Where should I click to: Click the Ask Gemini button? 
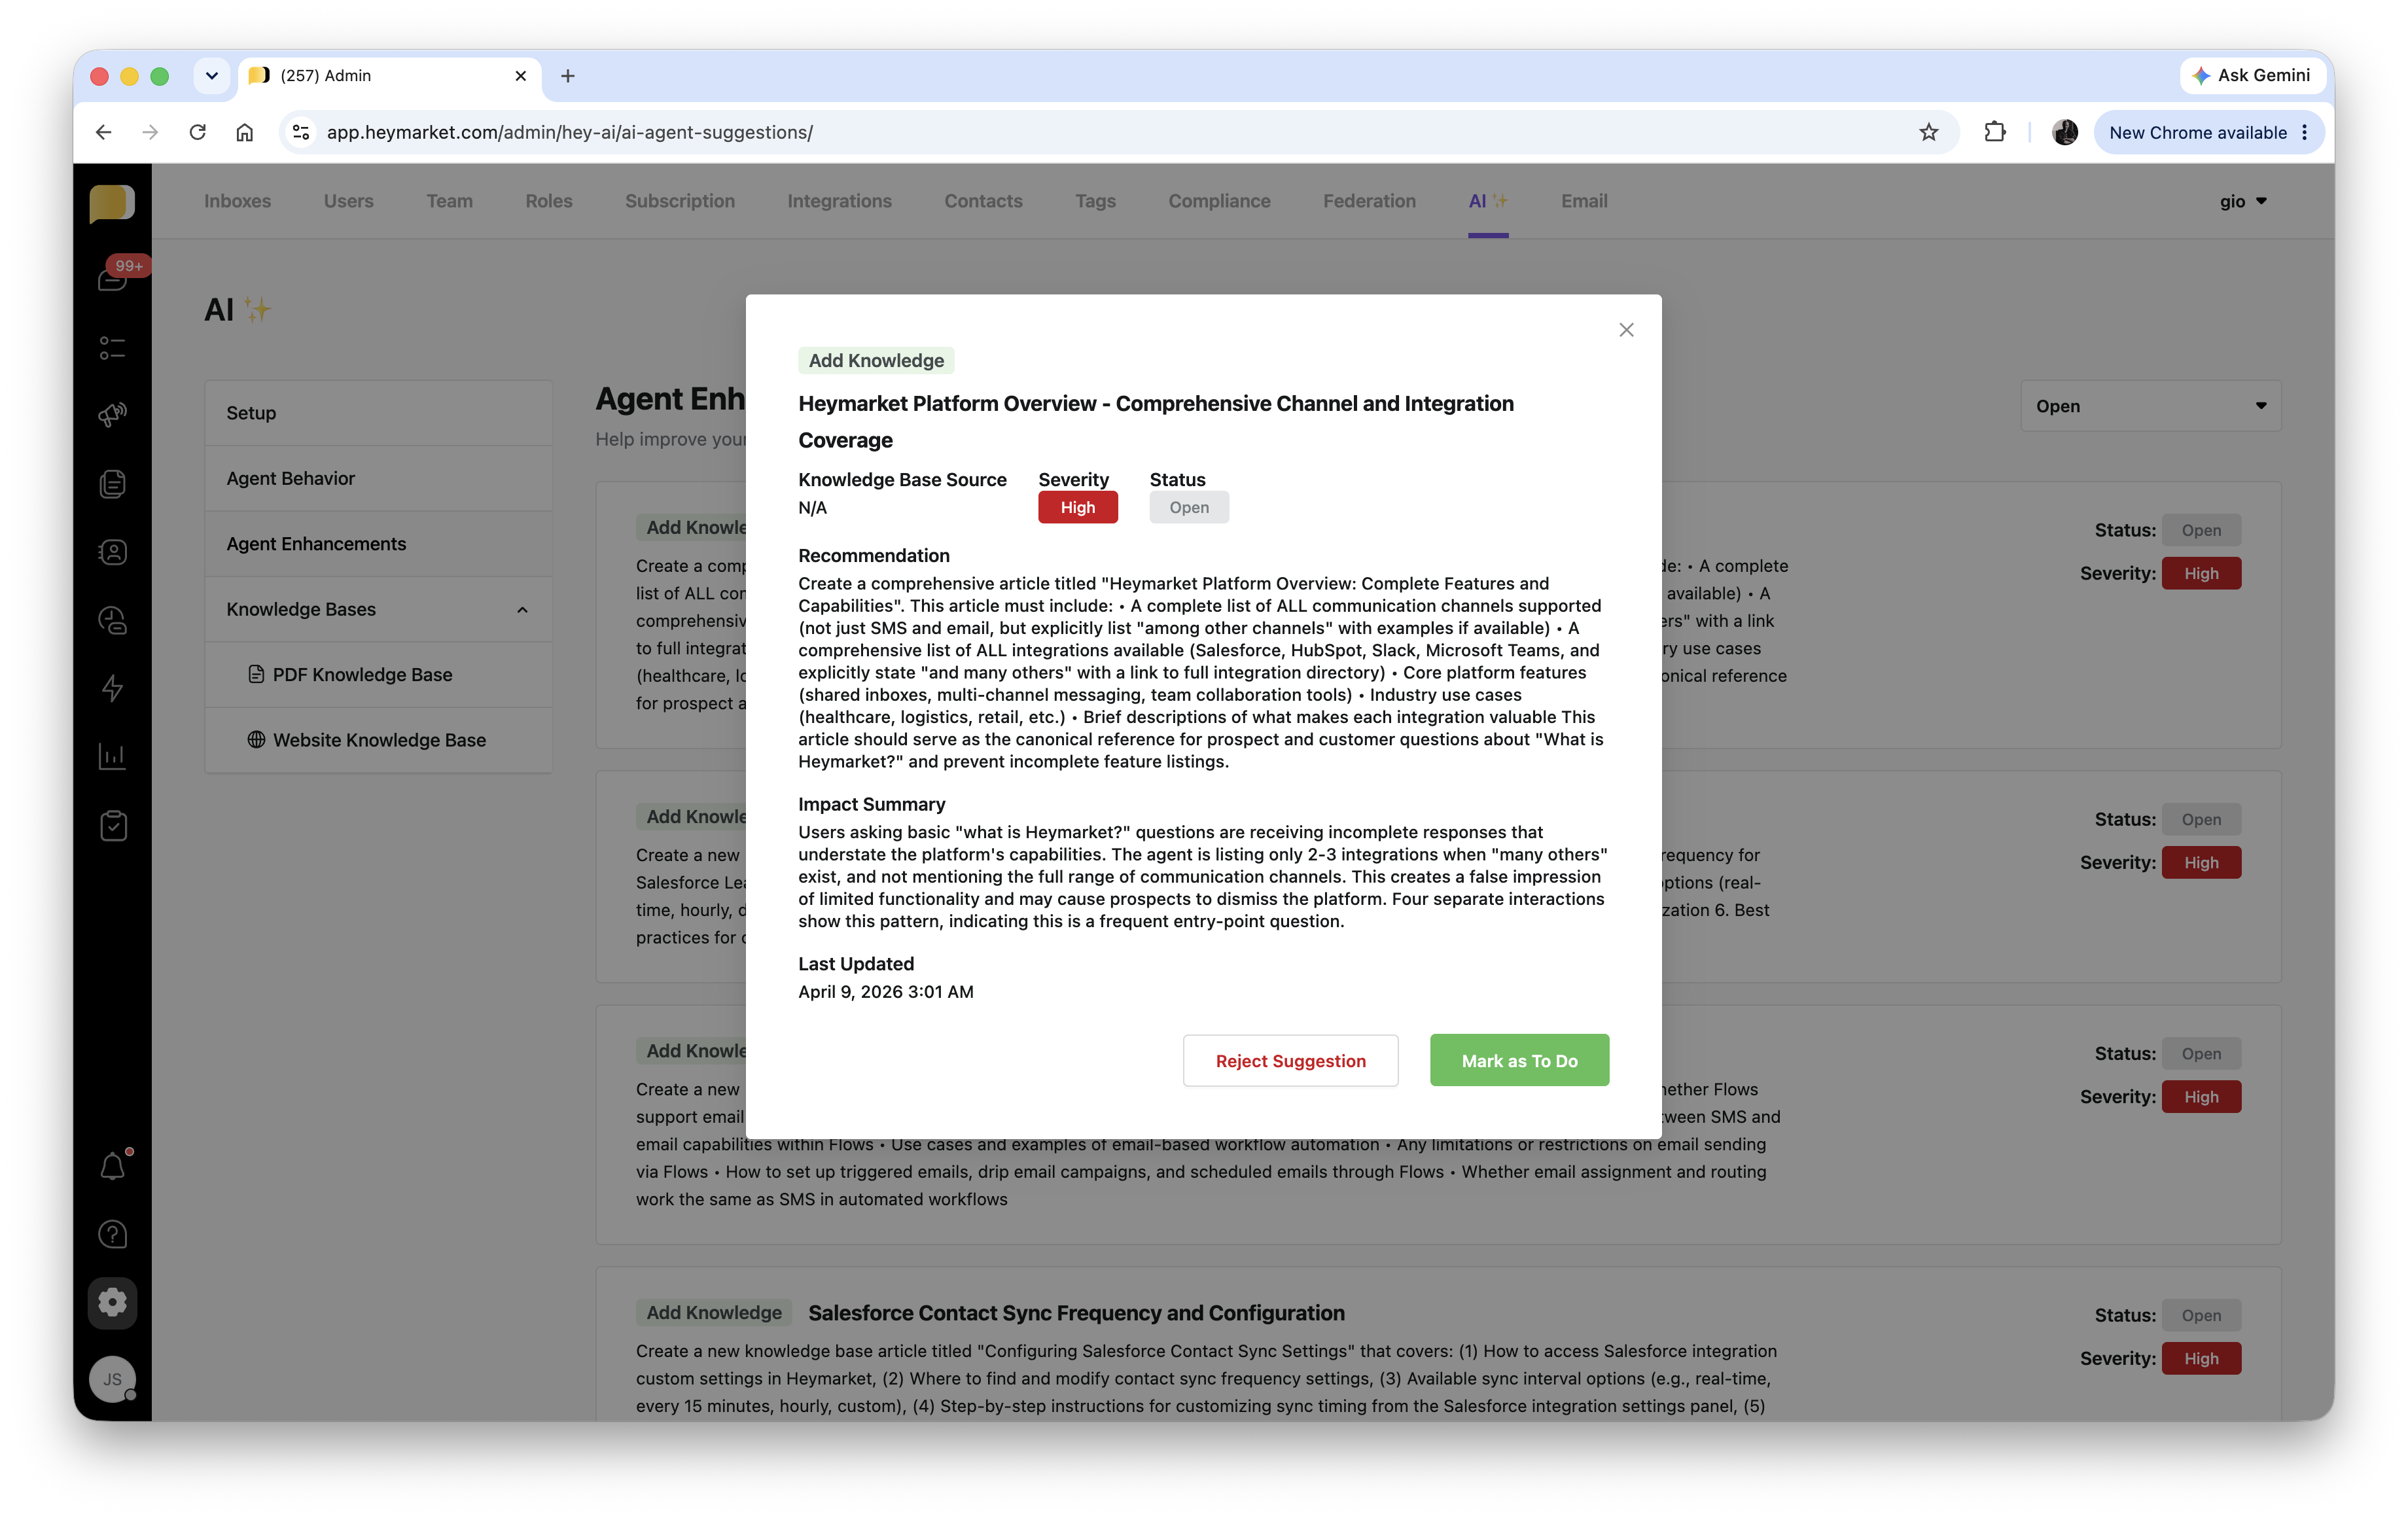[2252, 75]
